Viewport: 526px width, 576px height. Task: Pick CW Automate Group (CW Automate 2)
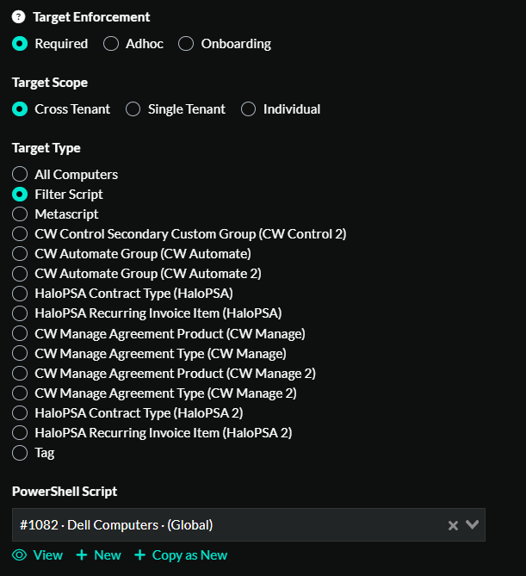click(x=20, y=274)
